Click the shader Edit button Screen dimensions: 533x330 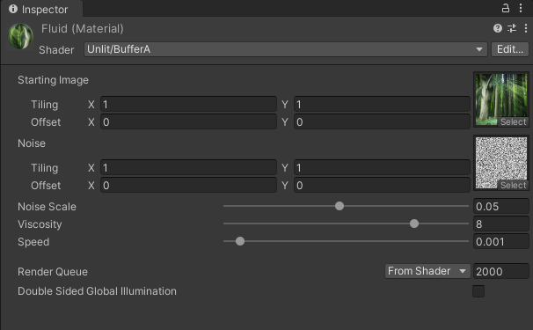[x=510, y=49]
